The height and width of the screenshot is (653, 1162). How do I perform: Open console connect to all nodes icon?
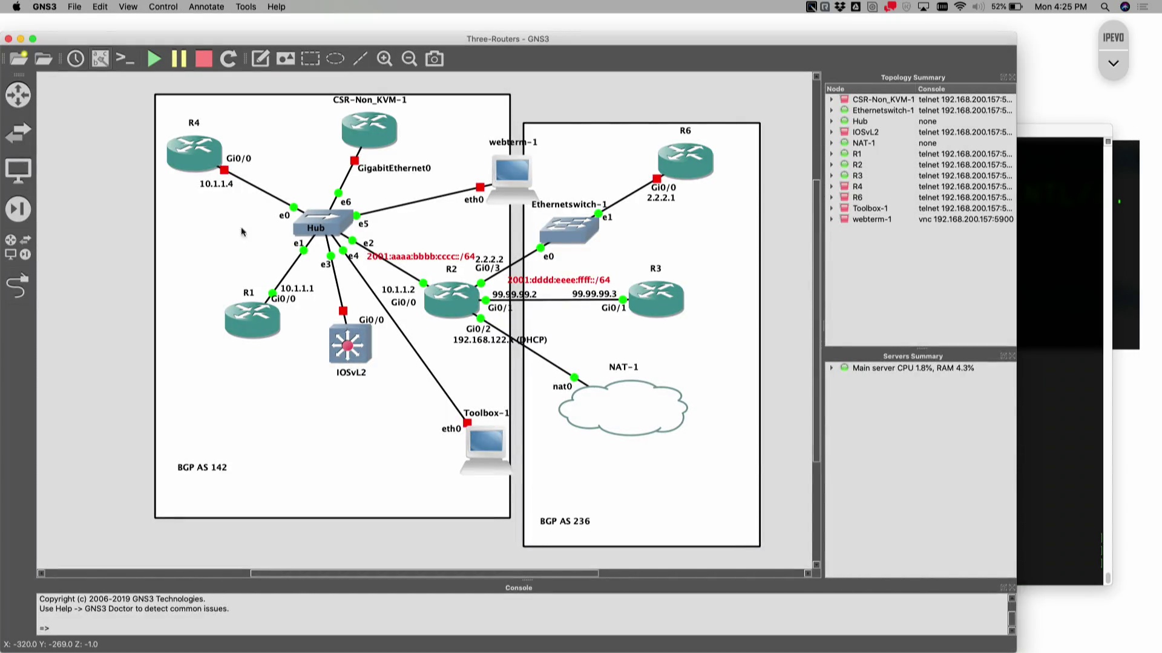125,59
